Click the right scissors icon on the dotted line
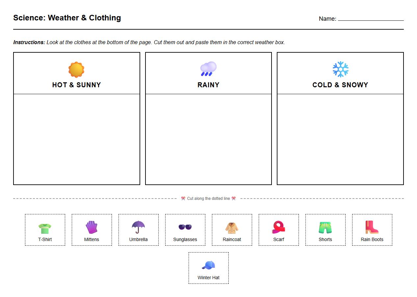The height and width of the screenshot is (297, 417). [x=234, y=198]
